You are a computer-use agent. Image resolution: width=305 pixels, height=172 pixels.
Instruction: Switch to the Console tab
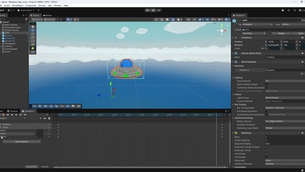pos(12,111)
